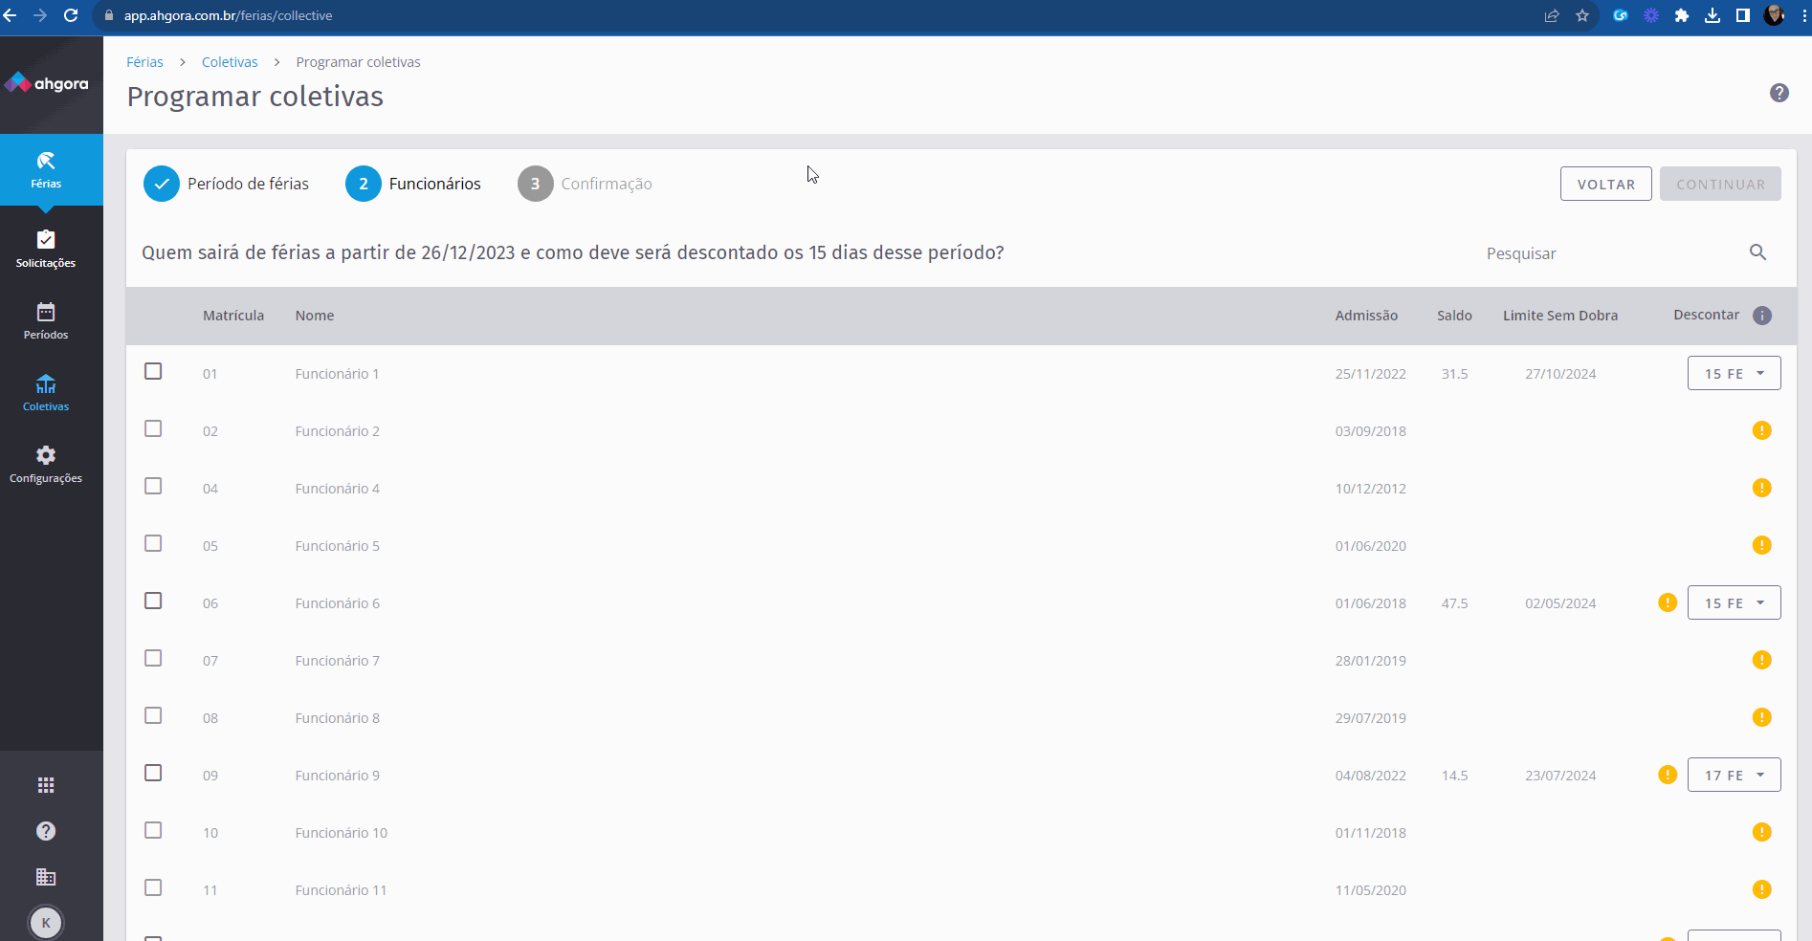Select the Confirmação step 3

tap(585, 184)
